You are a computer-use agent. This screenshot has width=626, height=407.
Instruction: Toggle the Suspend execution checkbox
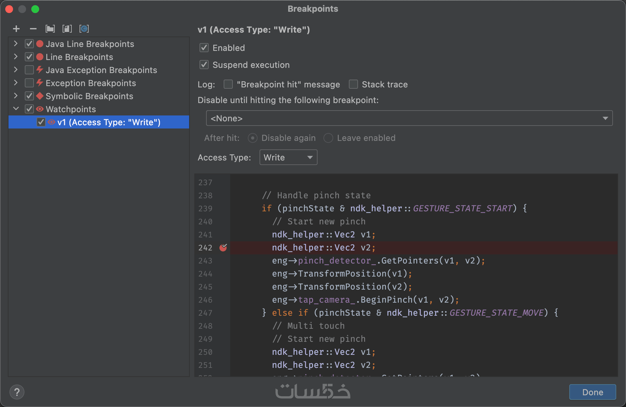tap(204, 65)
